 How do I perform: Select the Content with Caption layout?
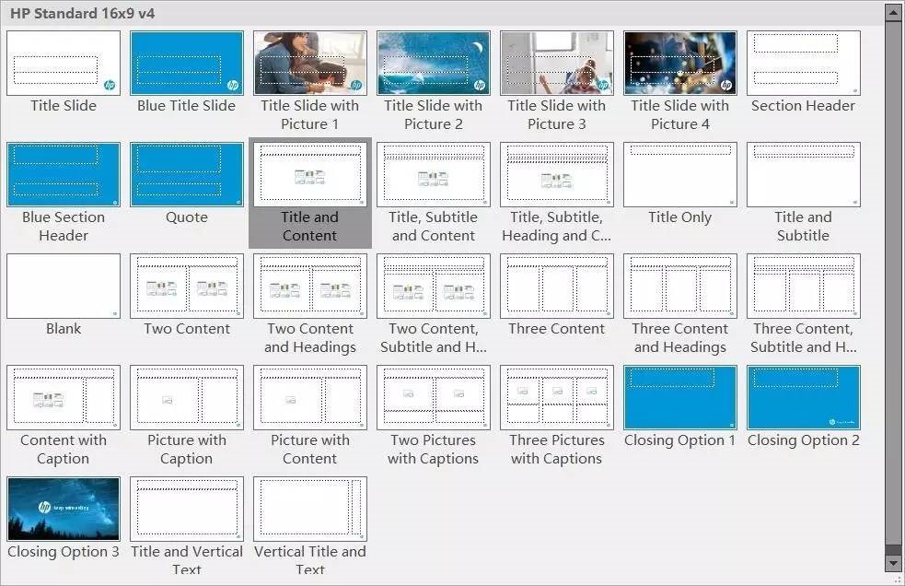[x=64, y=398]
